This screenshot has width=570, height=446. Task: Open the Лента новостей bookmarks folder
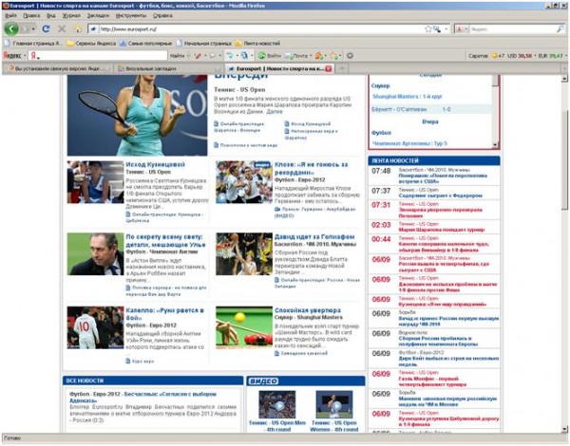257,44
